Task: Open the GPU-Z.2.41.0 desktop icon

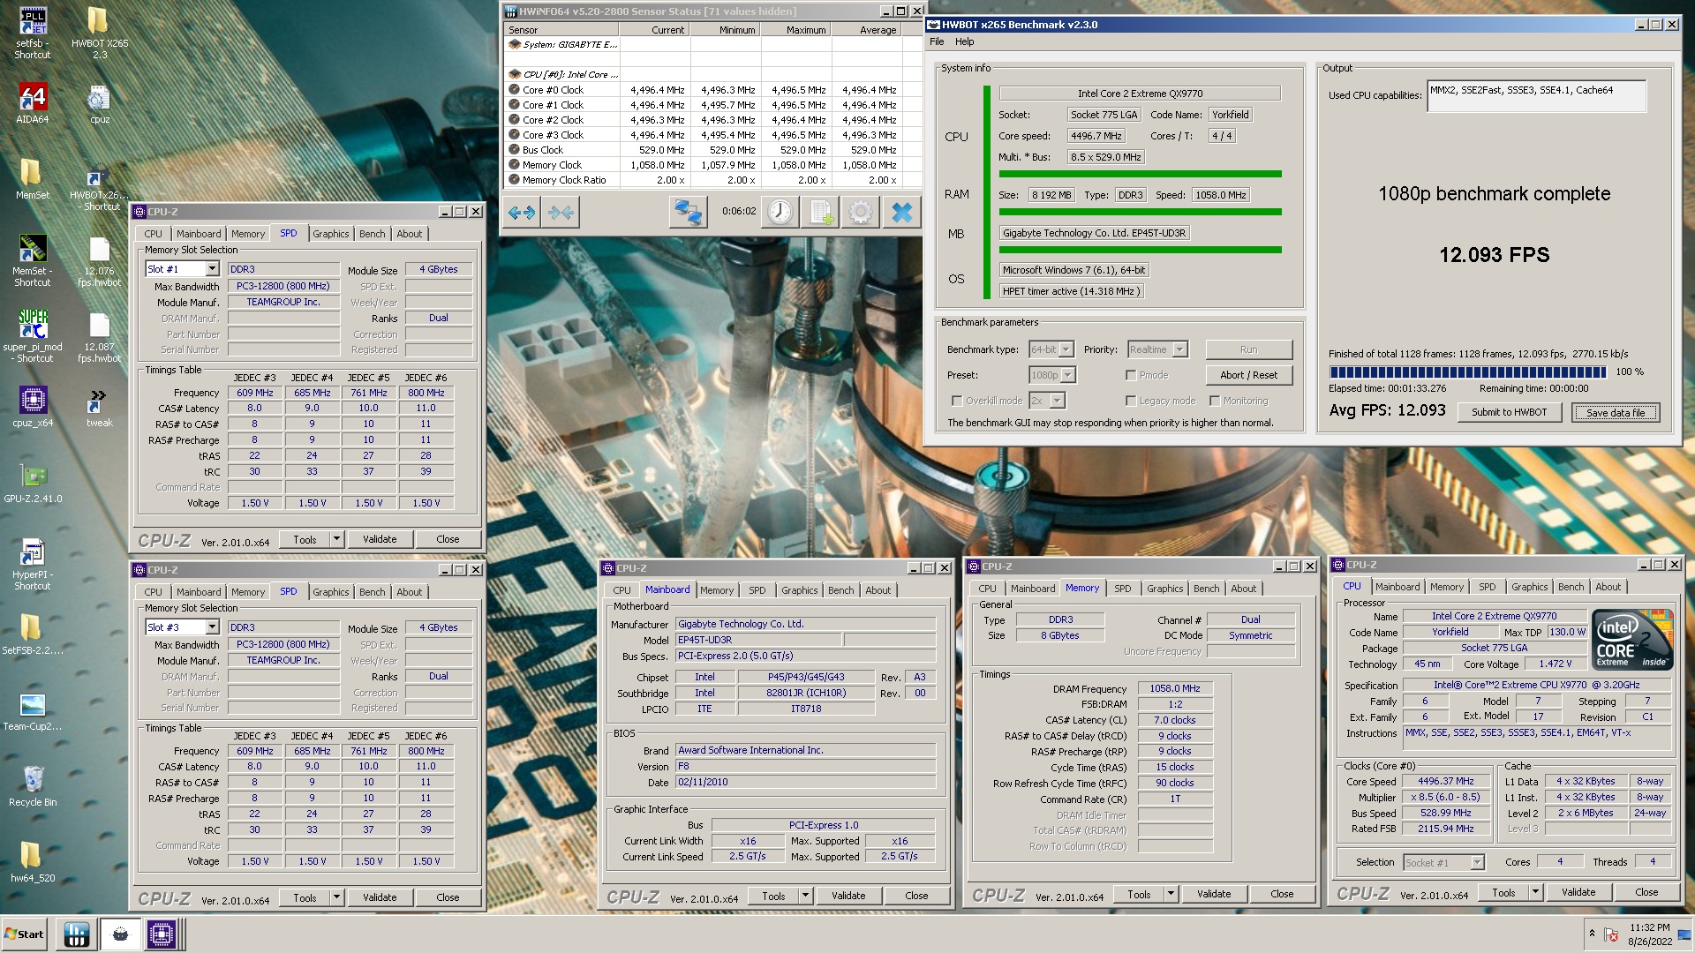Action: pyautogui.click(x=33, y=483)
